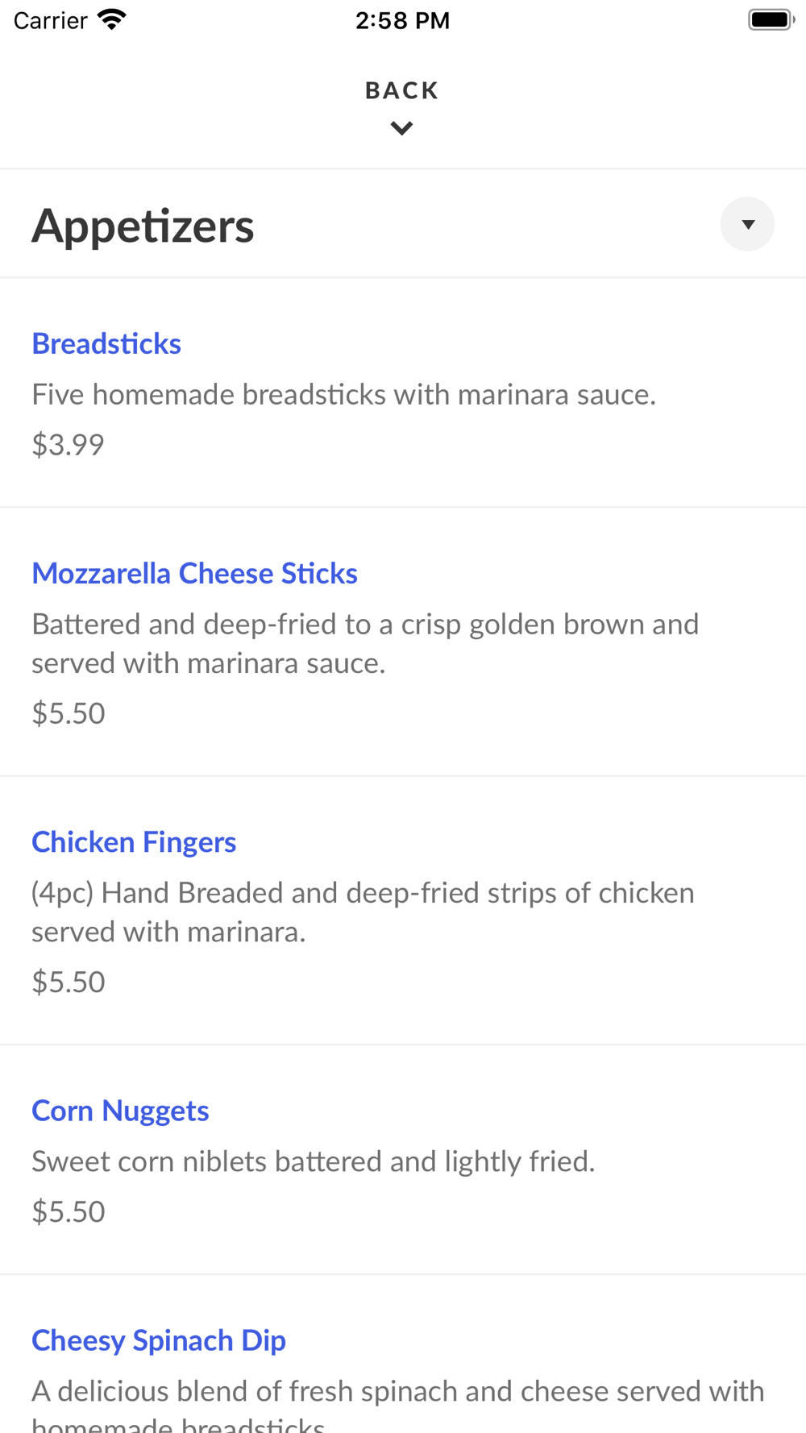Tap the Wi-Fi icon in status bar
This screenshot has width=806, height=1433.
pyautogui.click(x=112, y=20)
